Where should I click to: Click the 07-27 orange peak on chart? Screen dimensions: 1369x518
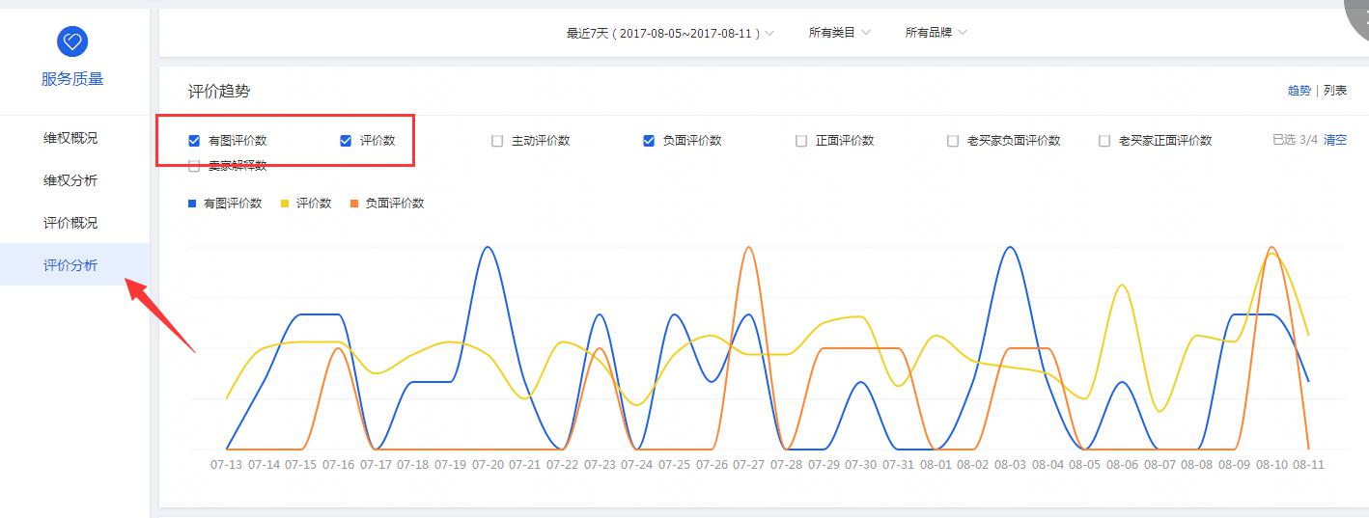tap(749, 248)
